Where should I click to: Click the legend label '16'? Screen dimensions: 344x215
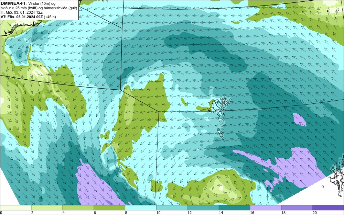[x=252, y=213]
